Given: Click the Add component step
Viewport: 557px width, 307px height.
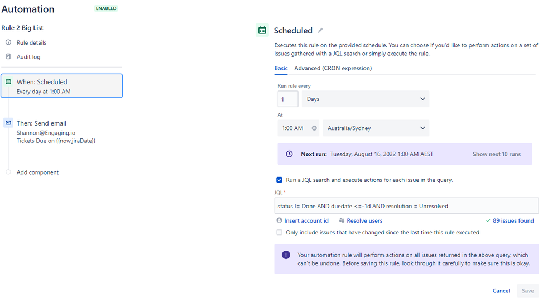Looking at the screenshot, I should [37, 172].
